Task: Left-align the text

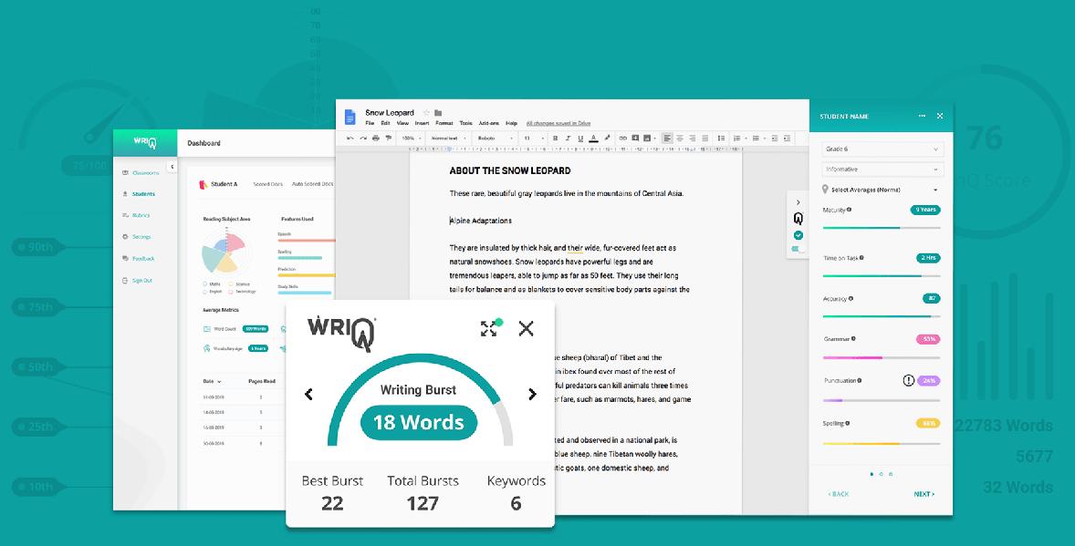Action: 667,138
